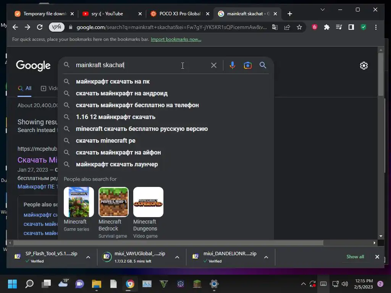The image size is (391, 293).
Task: Close the POCO X3 Pro Global tab
Action: 208,14
